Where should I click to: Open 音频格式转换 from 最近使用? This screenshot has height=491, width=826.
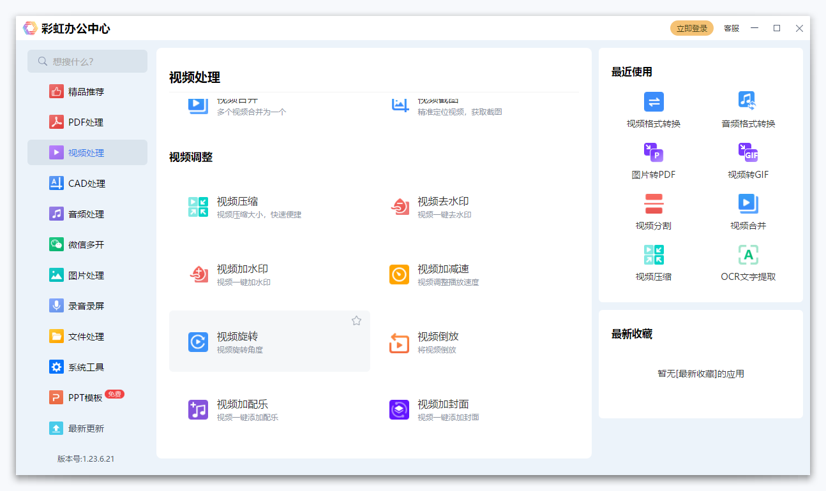tap(748, 110)
